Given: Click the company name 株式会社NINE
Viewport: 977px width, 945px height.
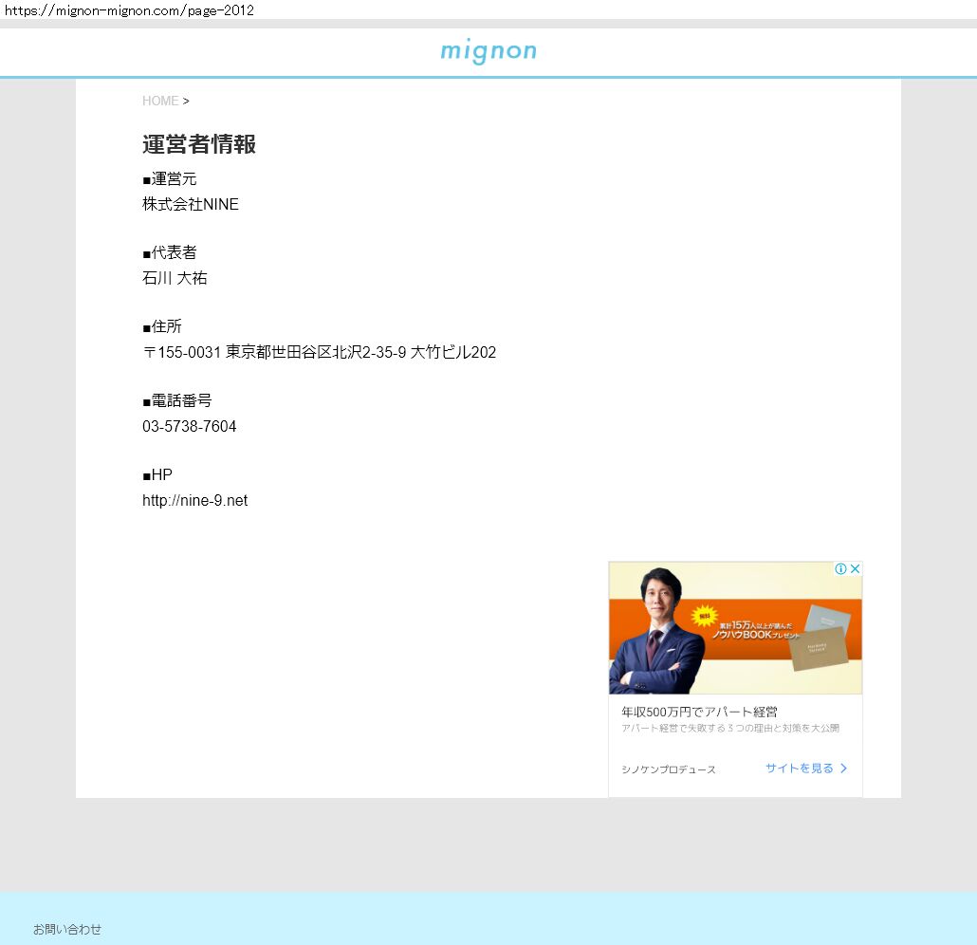Looking at the screenshot, I should point(191,204).
